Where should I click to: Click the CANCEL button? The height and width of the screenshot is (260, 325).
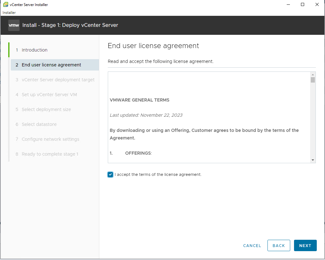pos(252,246)
